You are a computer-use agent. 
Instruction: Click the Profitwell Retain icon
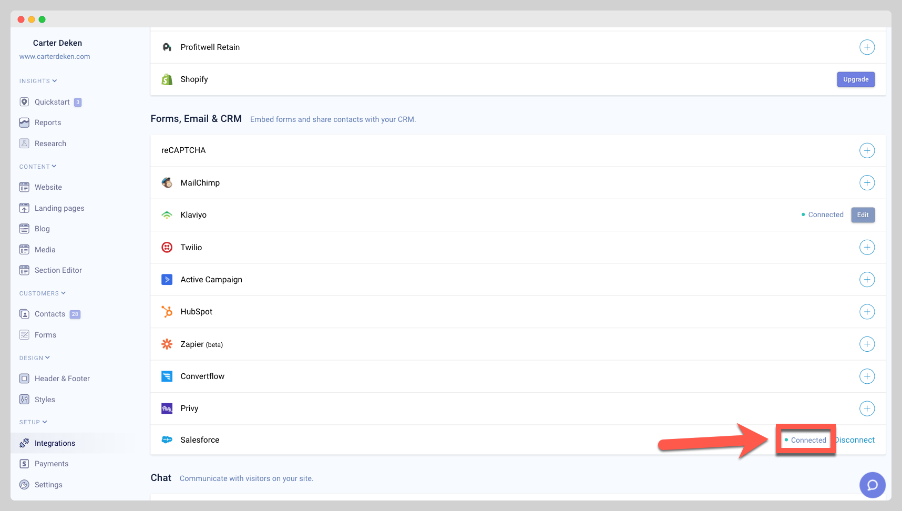pos(167,47)
